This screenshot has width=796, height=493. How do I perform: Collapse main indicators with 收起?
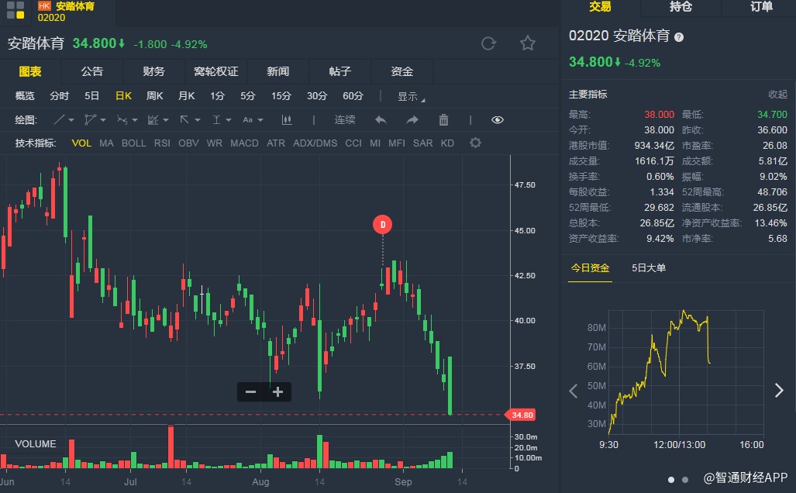[777, 95]
